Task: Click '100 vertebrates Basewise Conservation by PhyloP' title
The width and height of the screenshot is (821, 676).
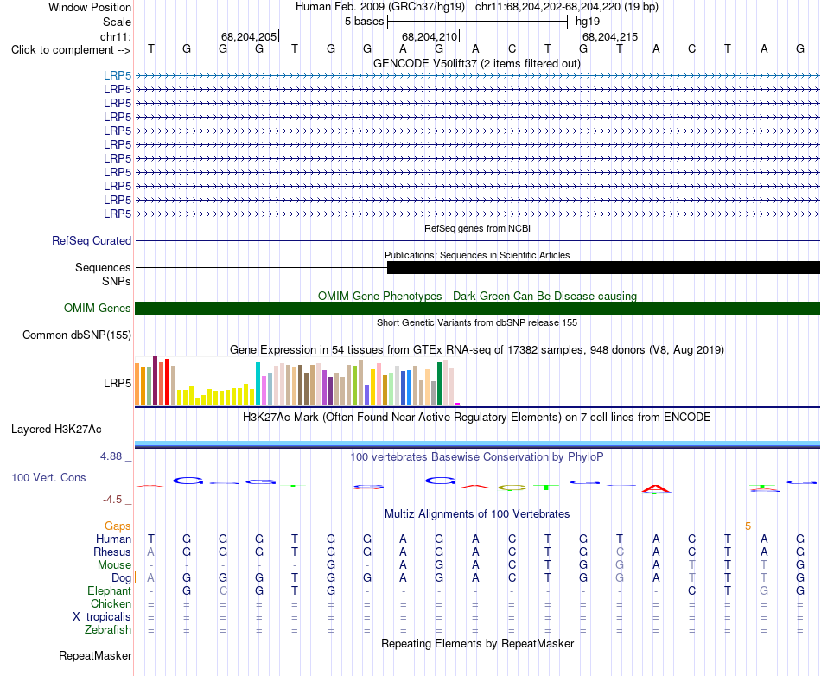Action: 477,457
